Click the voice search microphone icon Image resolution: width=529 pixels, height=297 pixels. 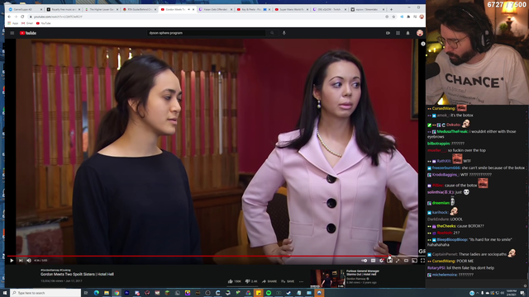tap(284, 33)
